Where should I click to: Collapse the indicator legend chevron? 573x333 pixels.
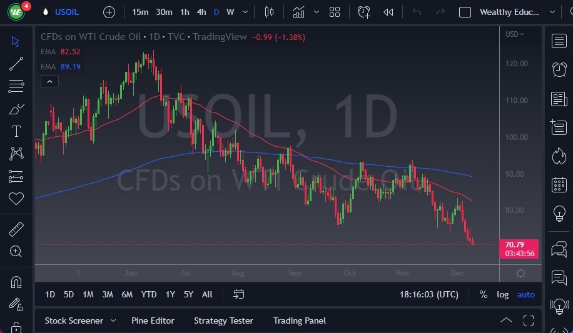(49, 81)
